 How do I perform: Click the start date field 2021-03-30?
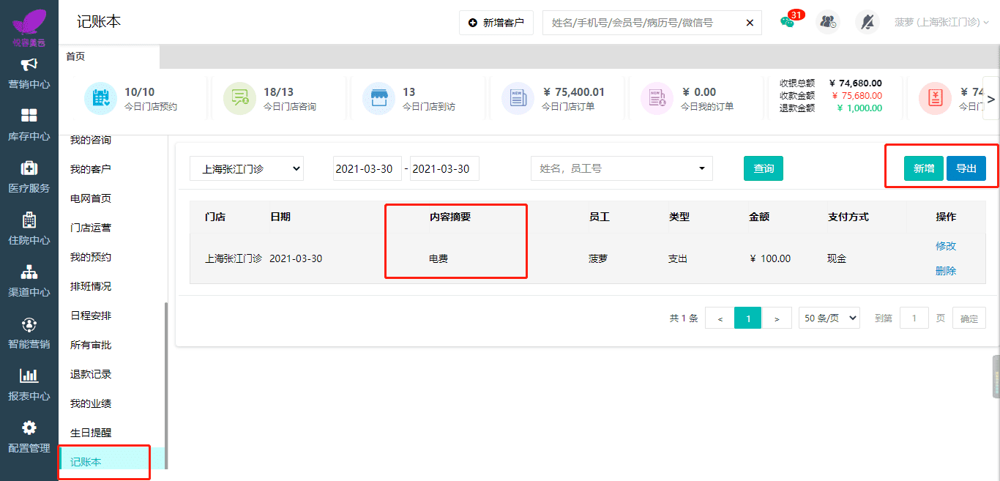367,168
